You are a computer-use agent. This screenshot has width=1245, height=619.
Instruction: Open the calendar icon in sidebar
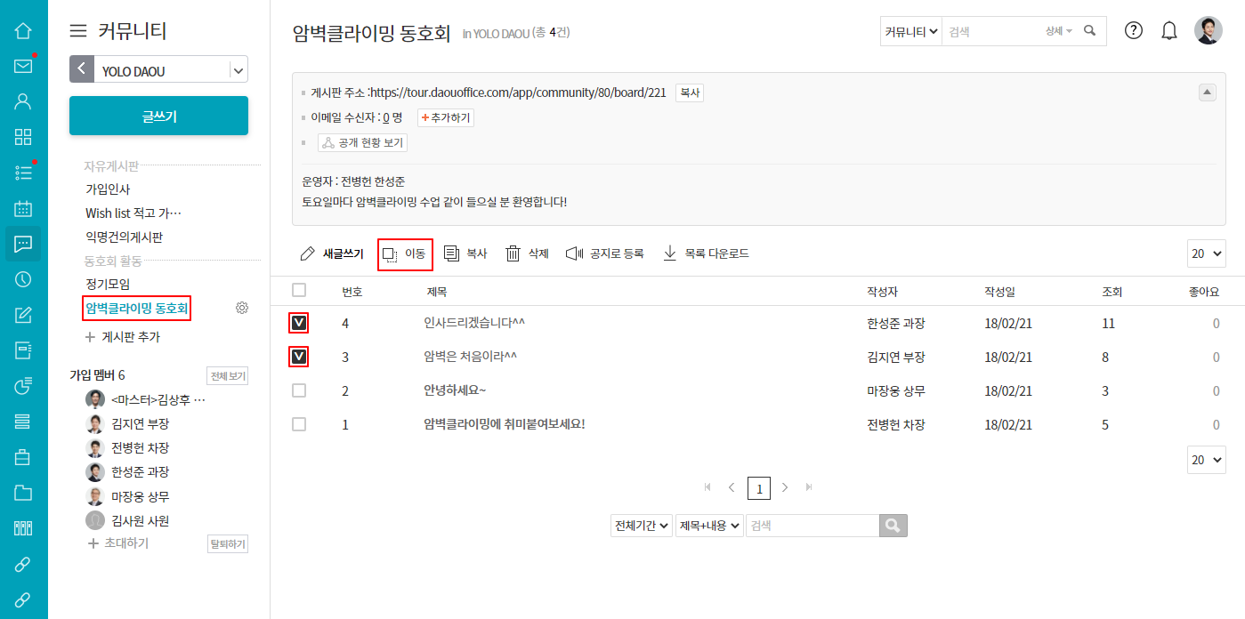[x=23, y=208]
